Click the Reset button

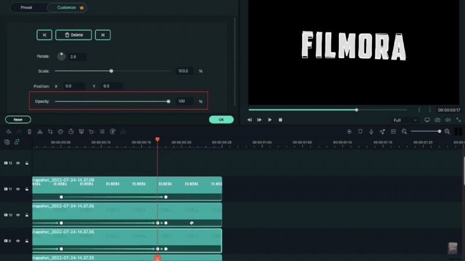click(x=18, y=120)
